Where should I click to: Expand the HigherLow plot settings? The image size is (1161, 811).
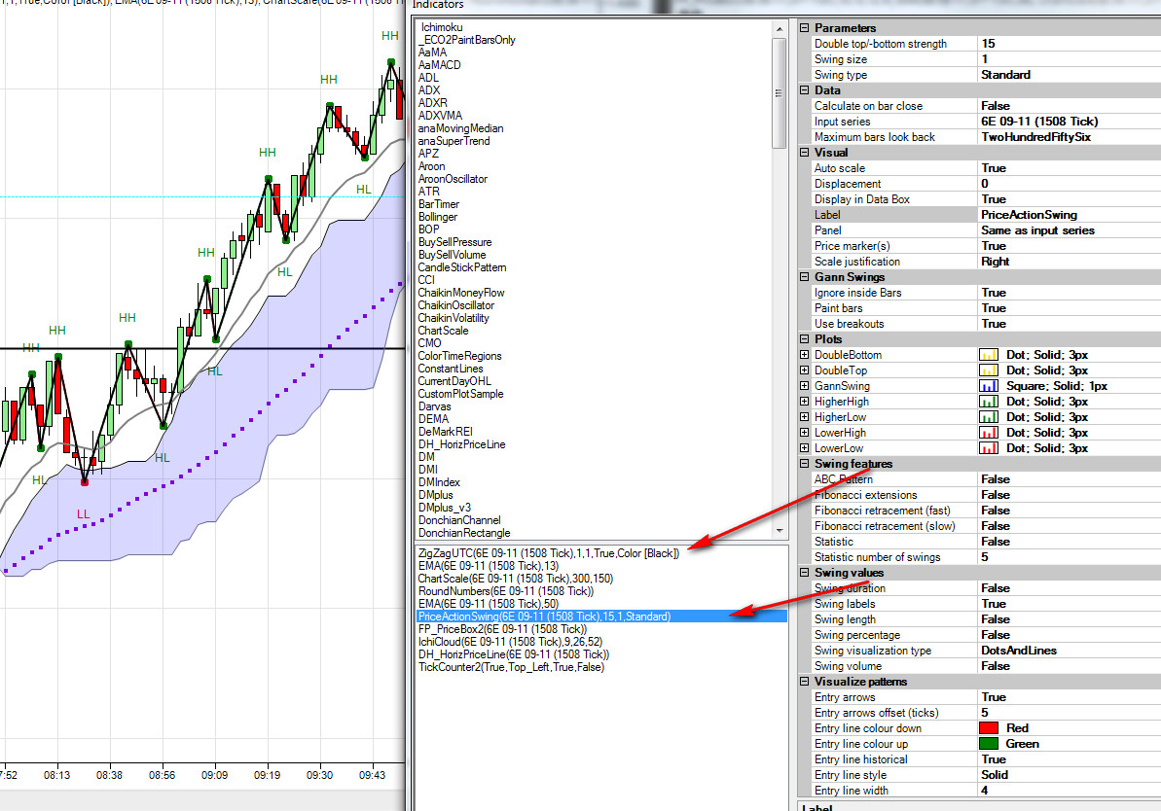804,416
